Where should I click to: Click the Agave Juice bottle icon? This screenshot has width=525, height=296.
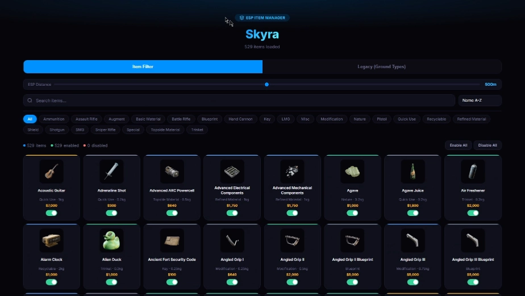[x=413, y=172]
